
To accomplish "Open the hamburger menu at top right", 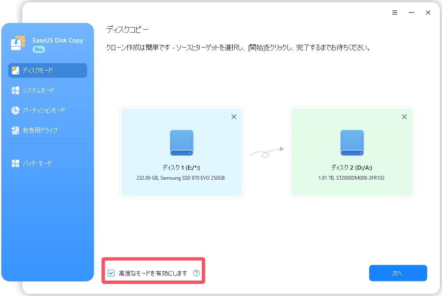I will (394, 13).
